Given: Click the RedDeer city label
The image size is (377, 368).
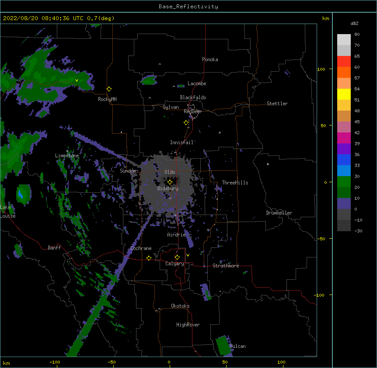Looking at the screenshot, I should 192,111.
